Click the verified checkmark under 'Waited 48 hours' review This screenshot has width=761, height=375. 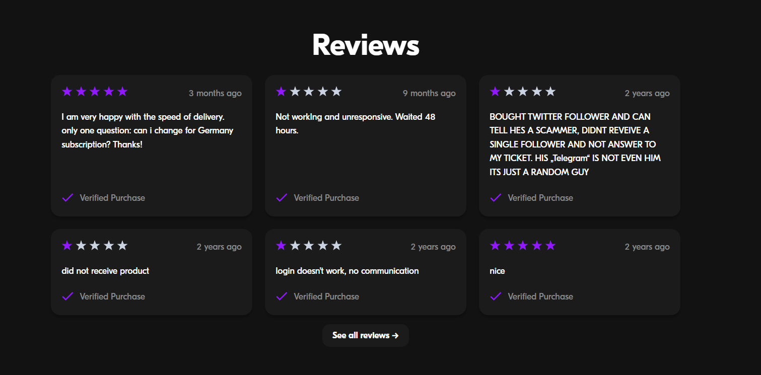click(282, 198)
